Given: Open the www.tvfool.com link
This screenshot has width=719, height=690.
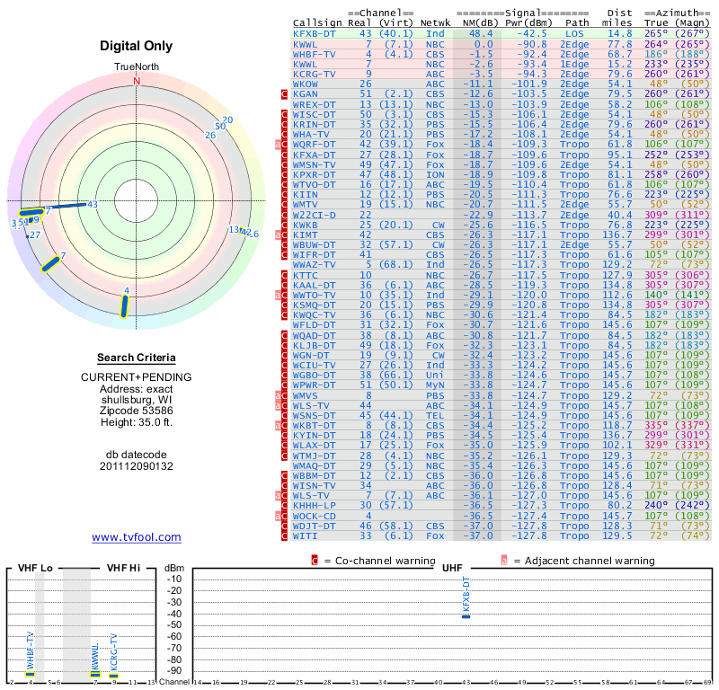Looking at the screenshot, I should [137, 537].
